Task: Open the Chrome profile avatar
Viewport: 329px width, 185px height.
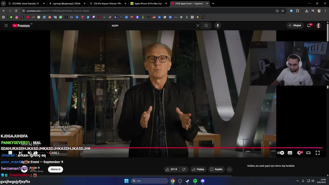Action: [x=319, y=11]
